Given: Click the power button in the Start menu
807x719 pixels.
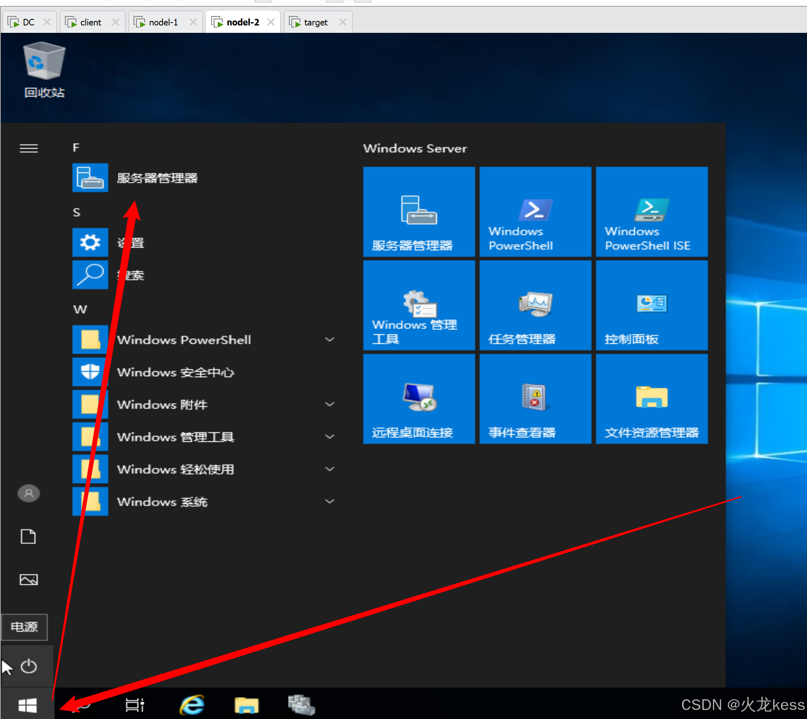Looking at the screenshot, I should [x=28, y=666].
